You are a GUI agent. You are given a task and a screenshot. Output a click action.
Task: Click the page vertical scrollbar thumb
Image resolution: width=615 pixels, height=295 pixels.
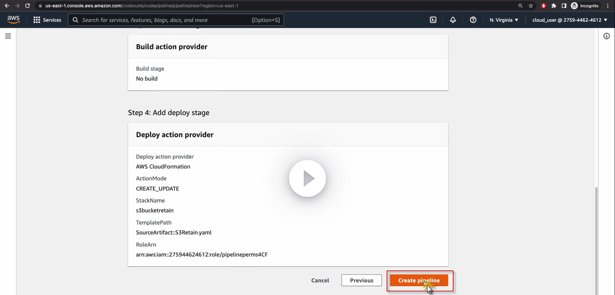point(596,241)
